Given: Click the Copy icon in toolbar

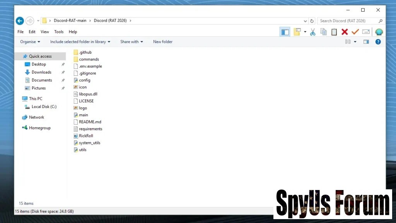Looking at the screenshot, I should click(323, 32).
